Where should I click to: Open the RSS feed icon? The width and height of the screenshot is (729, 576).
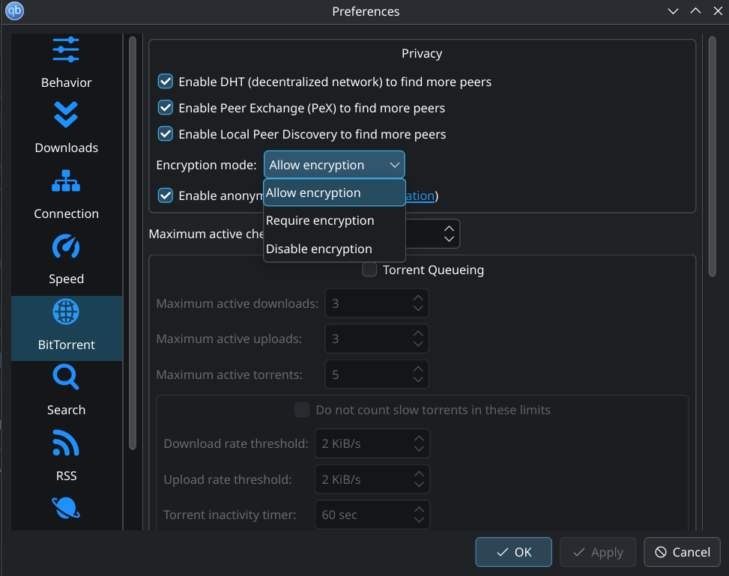(x=66, y=443)
